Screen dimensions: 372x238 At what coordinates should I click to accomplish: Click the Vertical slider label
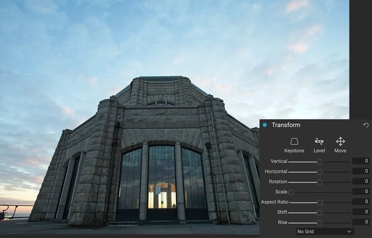tap(279, 161)
